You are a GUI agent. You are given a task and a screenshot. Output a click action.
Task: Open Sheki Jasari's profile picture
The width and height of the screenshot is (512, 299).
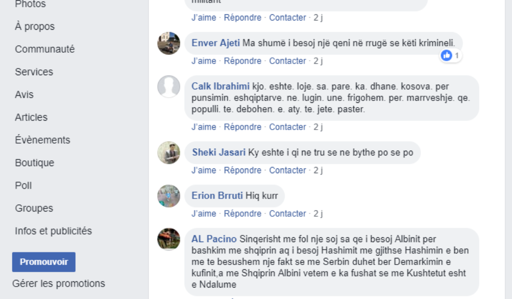169,153
